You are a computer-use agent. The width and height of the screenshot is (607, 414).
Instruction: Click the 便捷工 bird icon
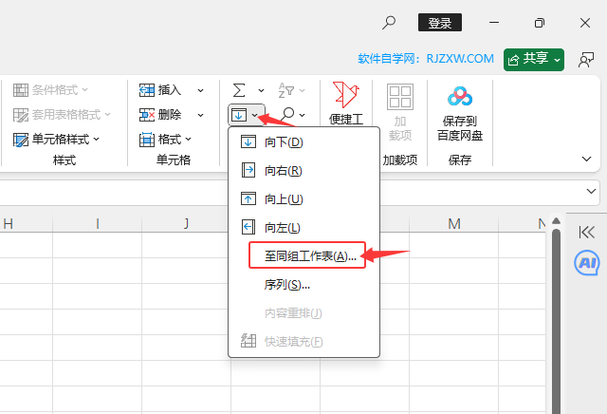345,95
